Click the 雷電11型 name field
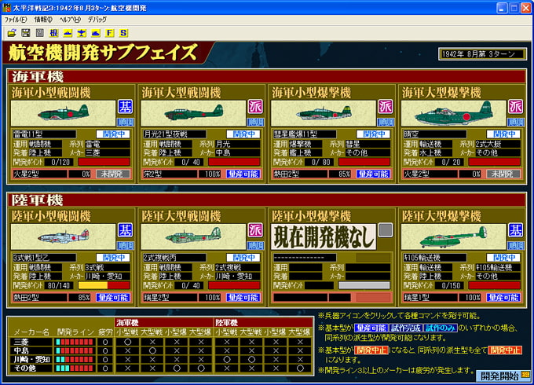Viewport: 534px width, 385px height. (44, 134)
